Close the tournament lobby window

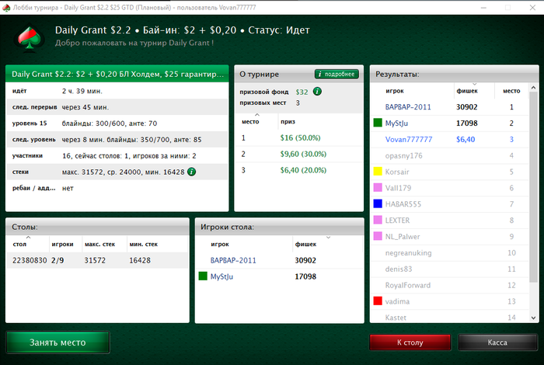click(x=532, y=8)
